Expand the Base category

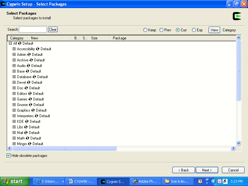(x=14, y=71)
